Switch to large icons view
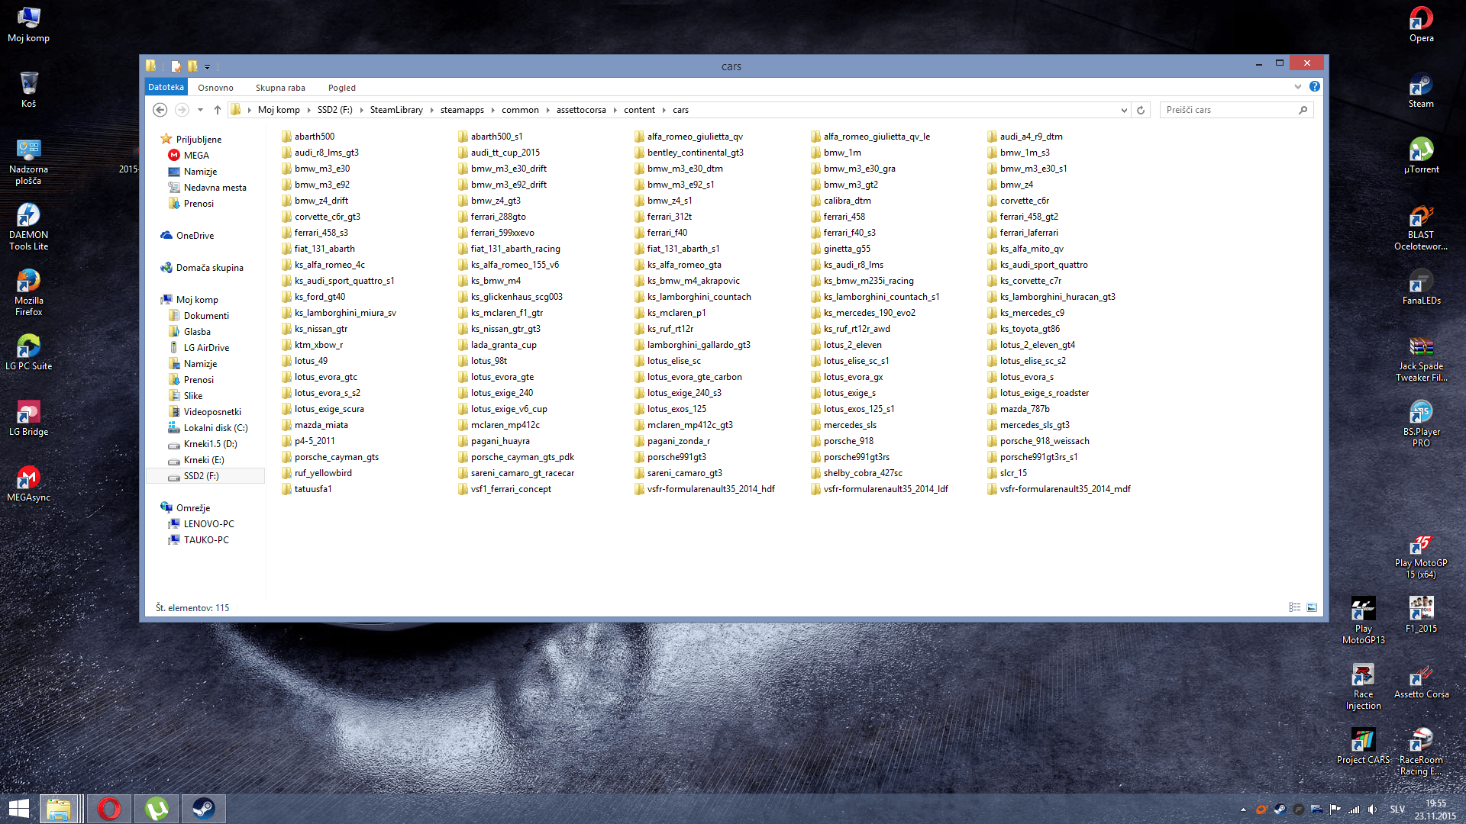The height and width of the screenshot is (824, 1466). (x=1312, y=607)
